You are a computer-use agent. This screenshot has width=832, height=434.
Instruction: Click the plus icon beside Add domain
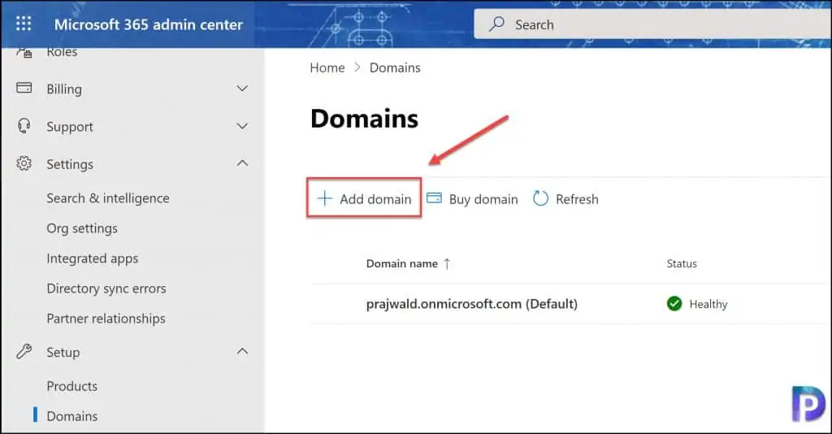click(x=324, y=198)
